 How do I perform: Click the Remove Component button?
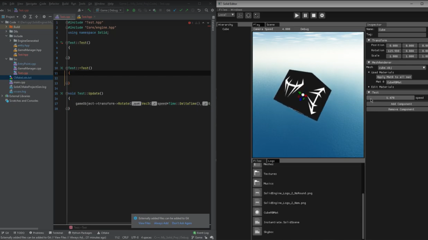(401, 110)
